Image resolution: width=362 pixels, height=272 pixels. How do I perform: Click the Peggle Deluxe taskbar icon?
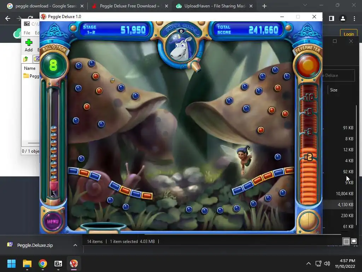click(x=74, y=263)
